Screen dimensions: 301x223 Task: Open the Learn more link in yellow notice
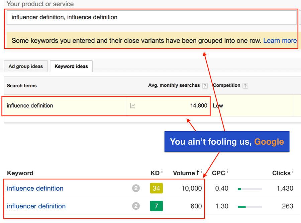(280, 41)
